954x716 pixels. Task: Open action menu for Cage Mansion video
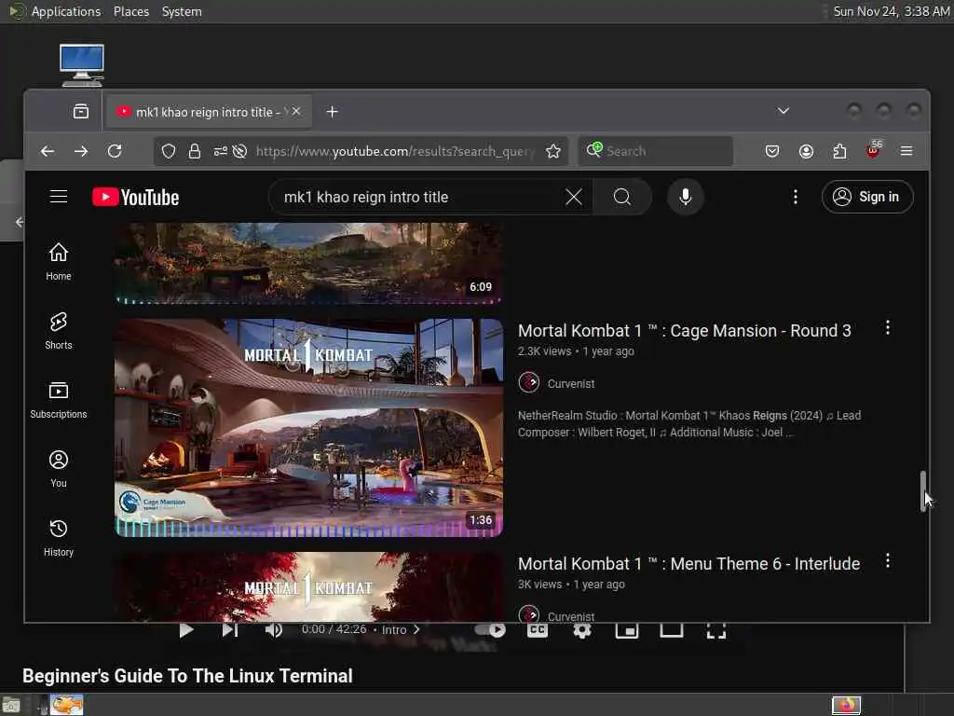[888, 327]
